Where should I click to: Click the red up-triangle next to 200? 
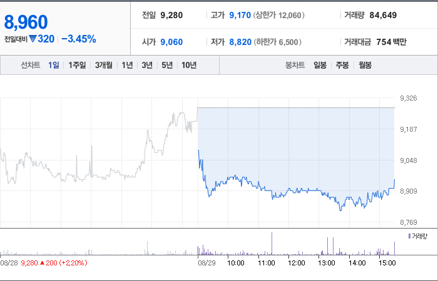pyautogui.click(x=42, y=263)
